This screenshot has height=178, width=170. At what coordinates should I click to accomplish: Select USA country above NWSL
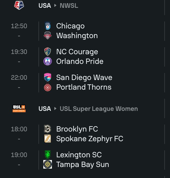point(45,6)
